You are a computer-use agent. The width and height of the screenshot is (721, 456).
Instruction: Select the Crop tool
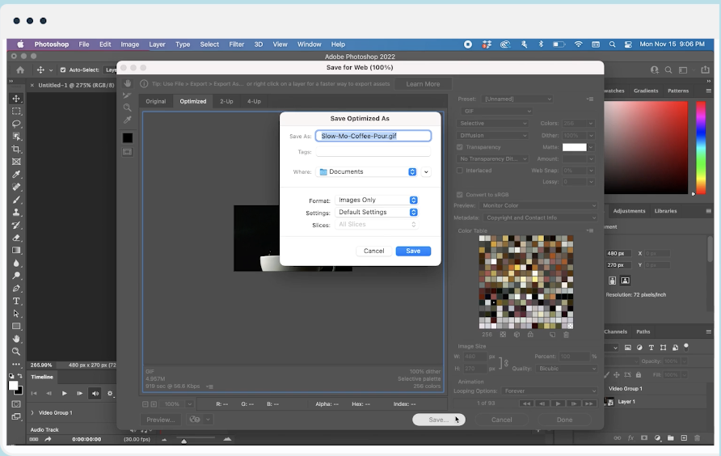click(x=16, y=149)
